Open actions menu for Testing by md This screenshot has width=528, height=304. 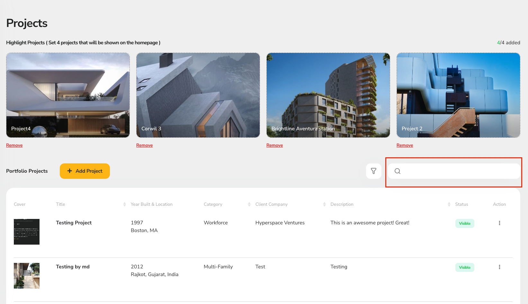499,267
